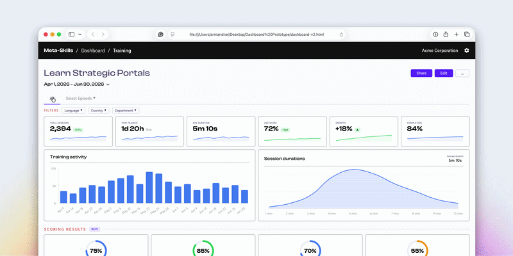Open the more options ellipsis button
The height and width of the screenshot is (256, 513).
[x=462, y=73]
